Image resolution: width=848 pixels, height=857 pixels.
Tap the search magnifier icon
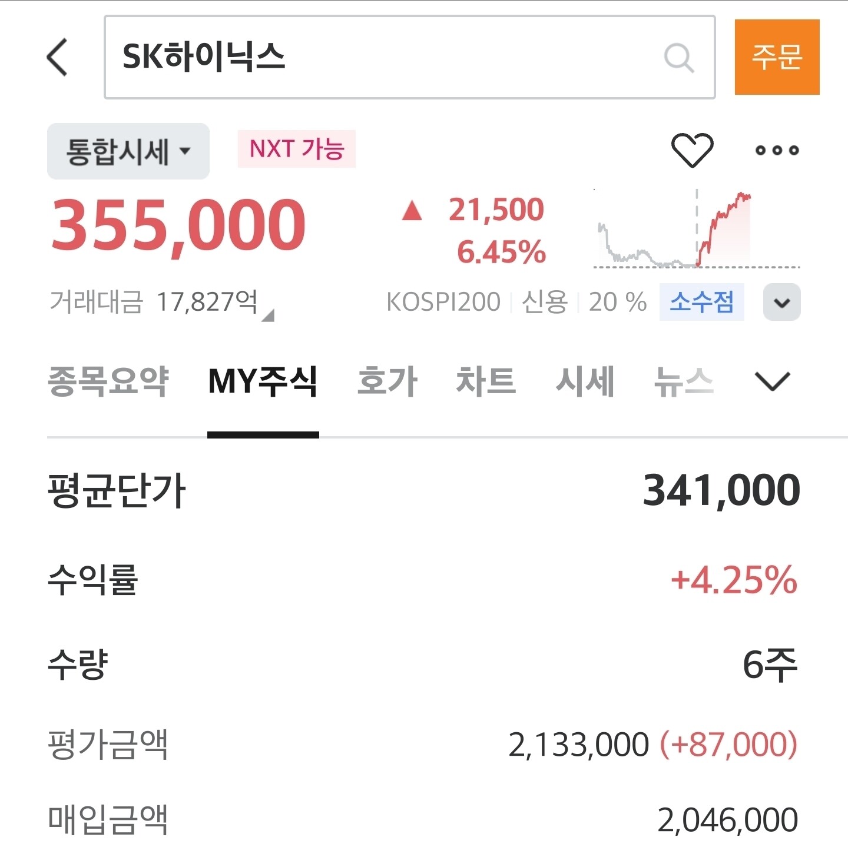(x=679, y=58)
